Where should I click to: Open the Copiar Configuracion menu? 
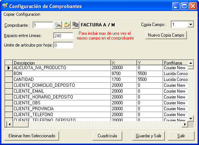pyautogui.click(x=22, y=14)
